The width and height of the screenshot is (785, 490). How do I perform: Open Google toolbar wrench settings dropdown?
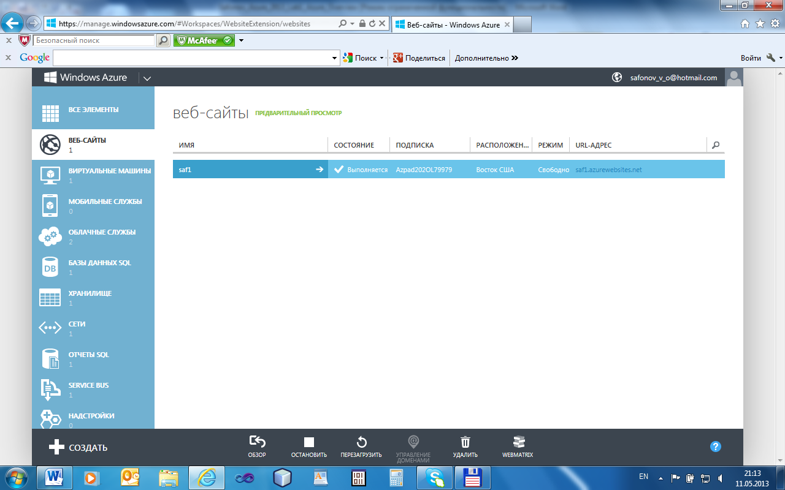[775, 58]
